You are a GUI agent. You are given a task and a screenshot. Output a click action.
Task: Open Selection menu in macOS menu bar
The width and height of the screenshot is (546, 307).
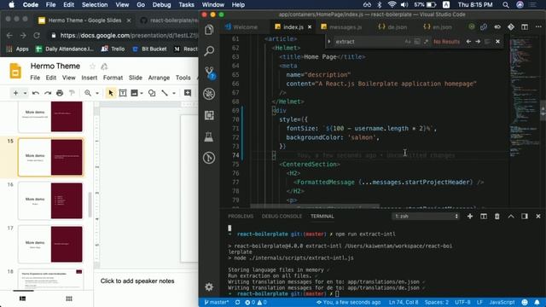coord(95,5)
